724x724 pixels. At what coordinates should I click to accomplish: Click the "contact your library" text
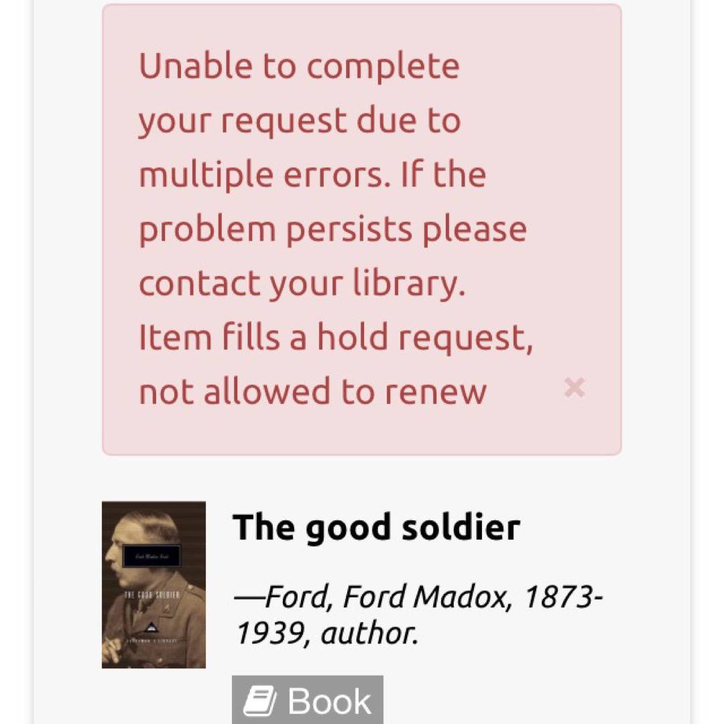click(x=302, y=283)
